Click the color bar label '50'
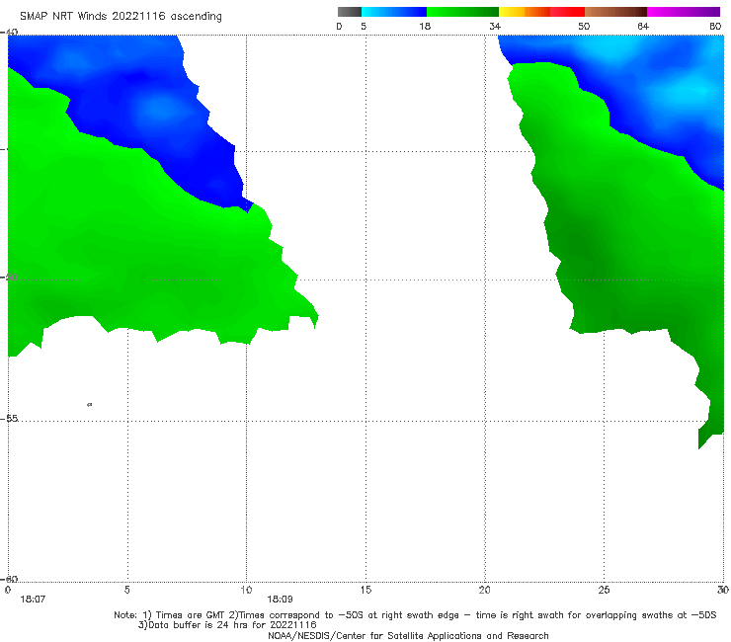Viewport: 731px width, 642px height. [584, 27]
